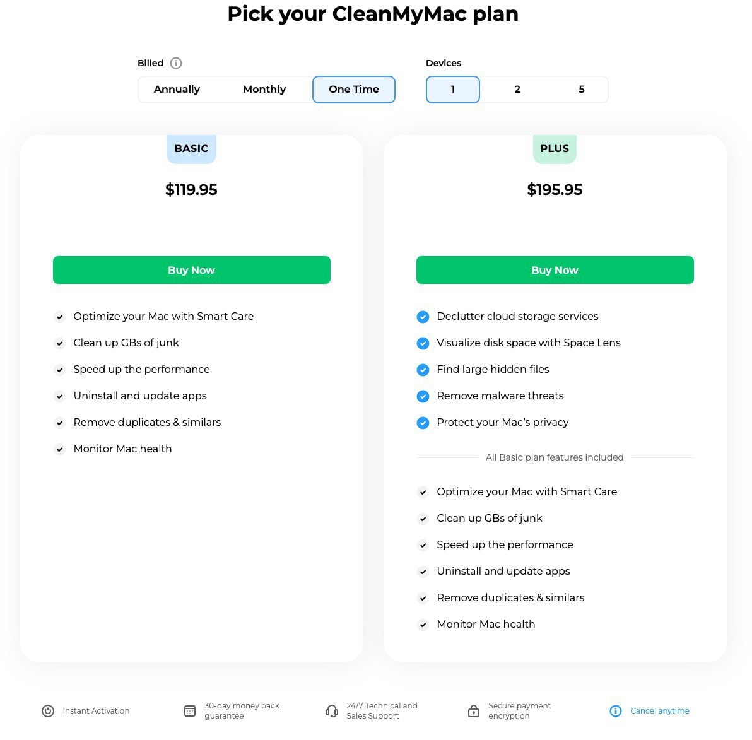Viewport: 752px width, 740px height.
Task: Click checkmark beside Protect your Mac's privacy
Action: pos(423,423)
